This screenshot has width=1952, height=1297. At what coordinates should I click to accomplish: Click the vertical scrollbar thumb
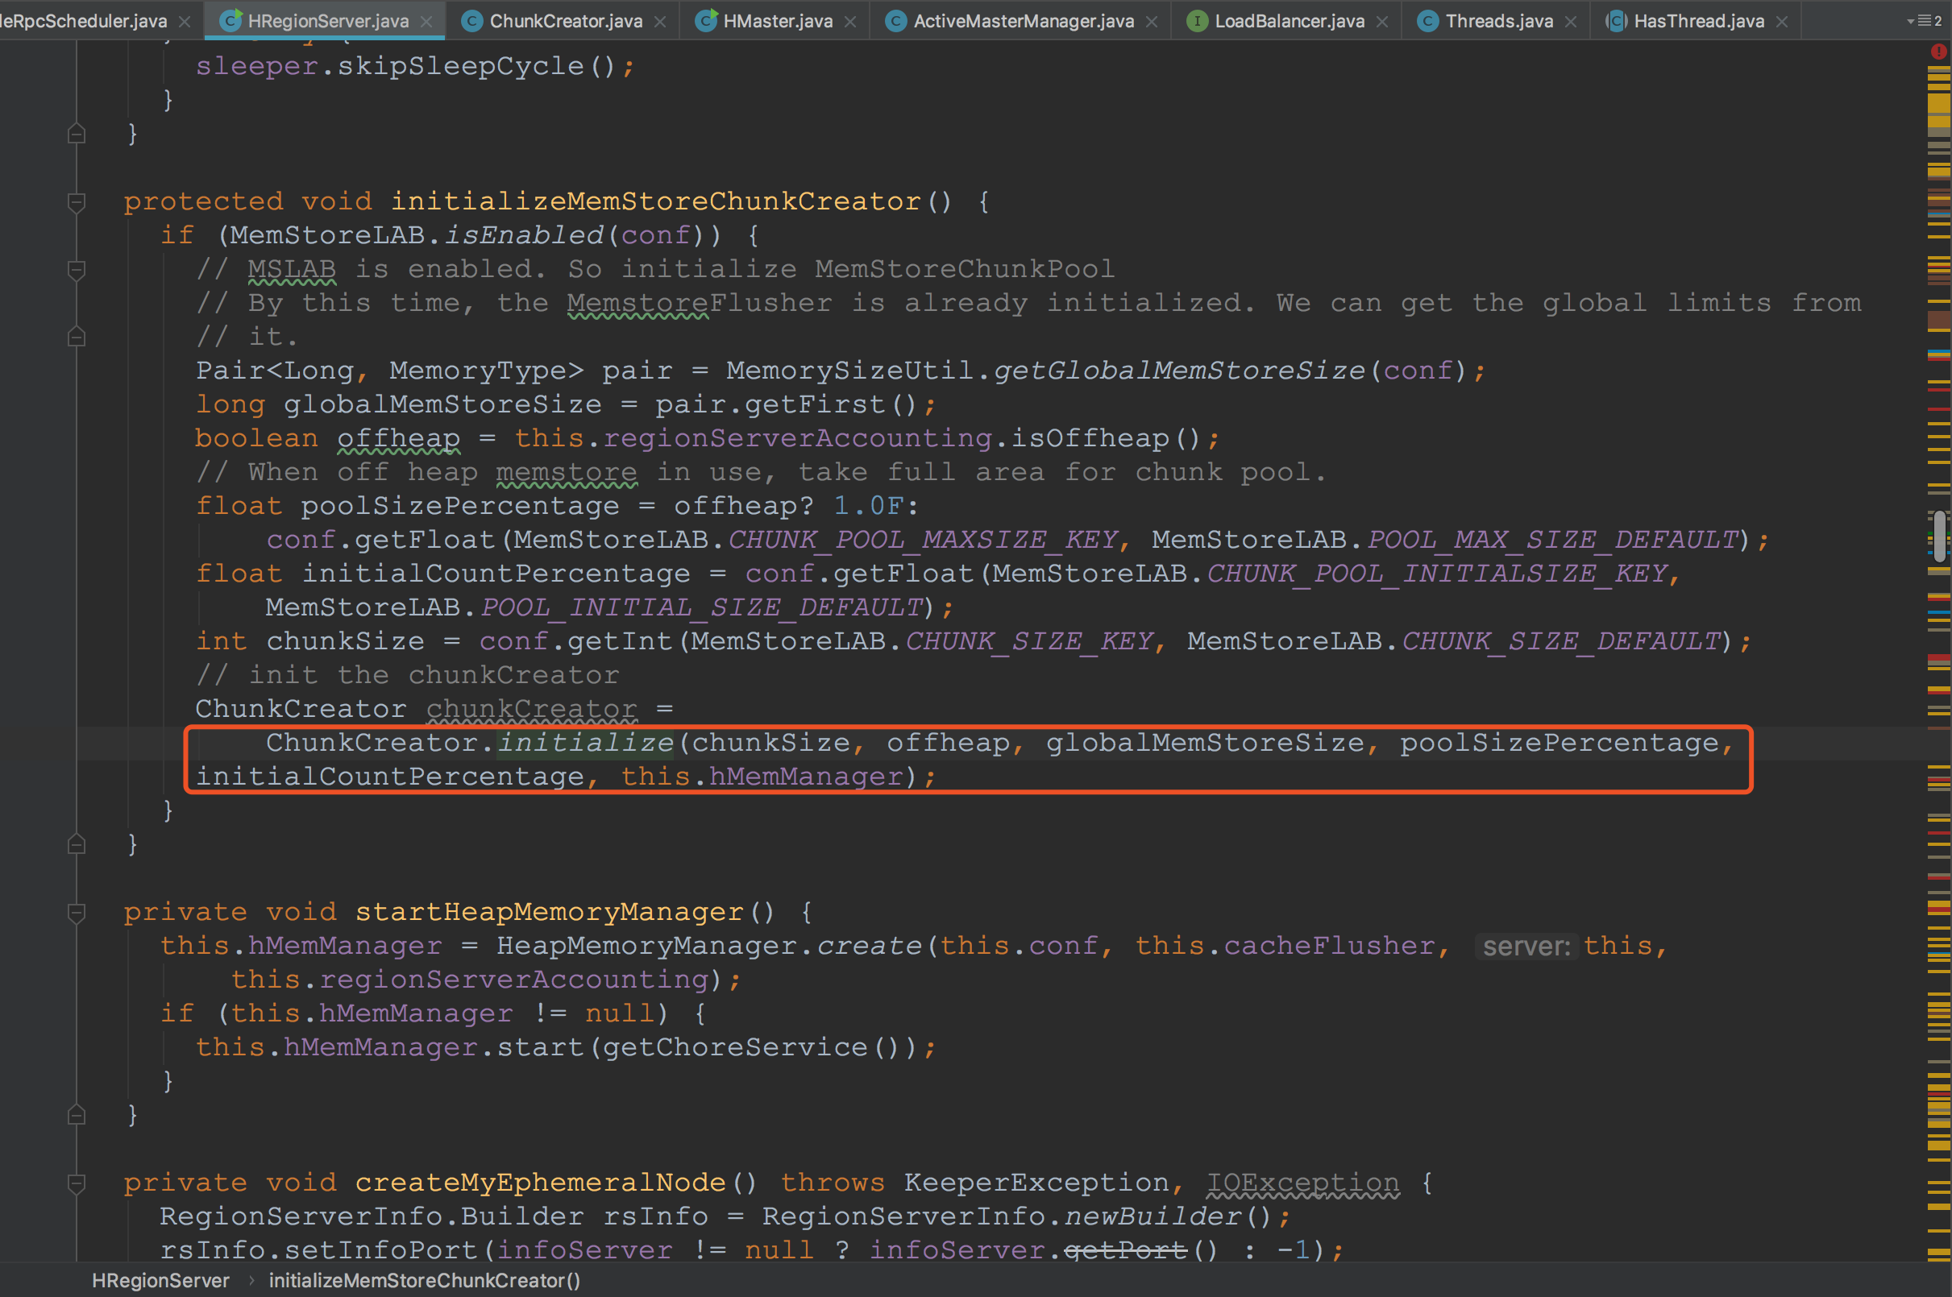point(1939,536)
